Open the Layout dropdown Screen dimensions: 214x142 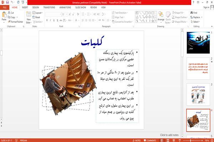[37, 13]
